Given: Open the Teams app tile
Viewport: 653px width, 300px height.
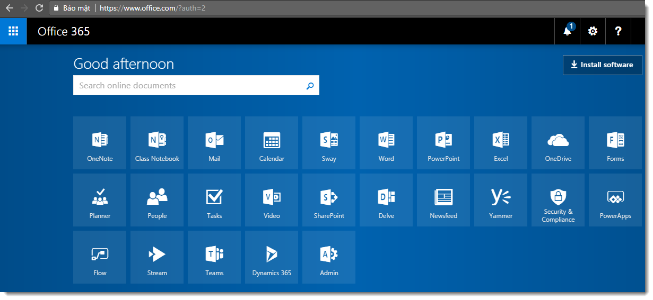Looking at the screenshot, I should tap(214, 257).
